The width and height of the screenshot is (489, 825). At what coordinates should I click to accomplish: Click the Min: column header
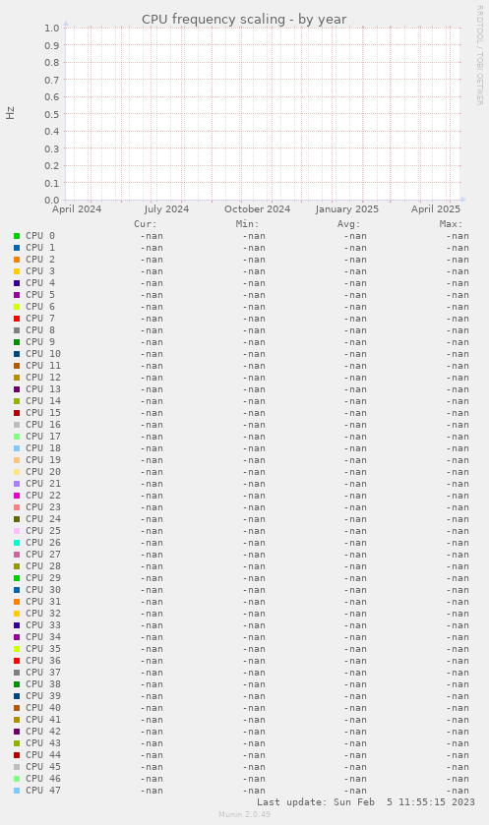[247, 224]
